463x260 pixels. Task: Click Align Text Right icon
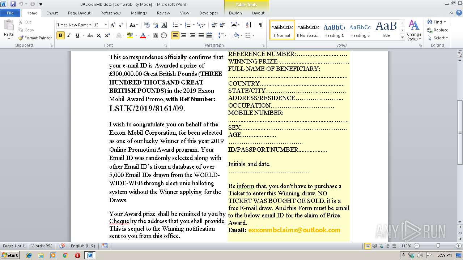pos(192,35)
